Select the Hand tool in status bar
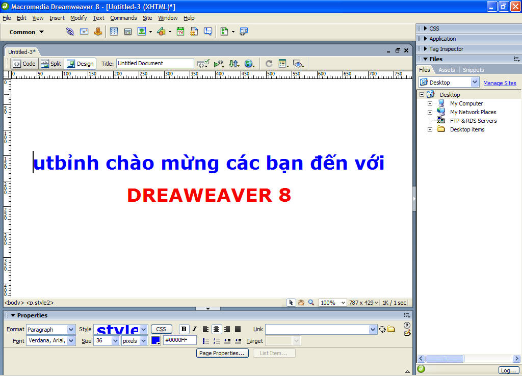This screenshot has height=376, width=522. point(301,303)
